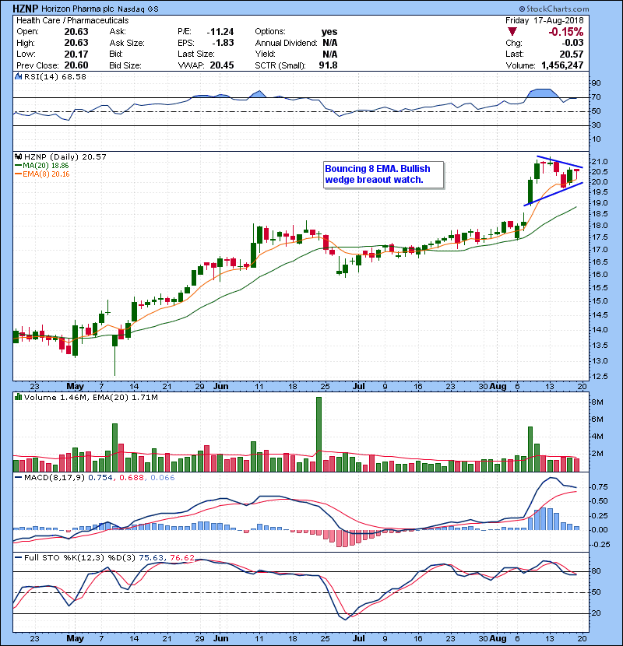This screenshot has height=646, width=623.
Task: Select the MACD histogram value 0.066
Action: 163,478
